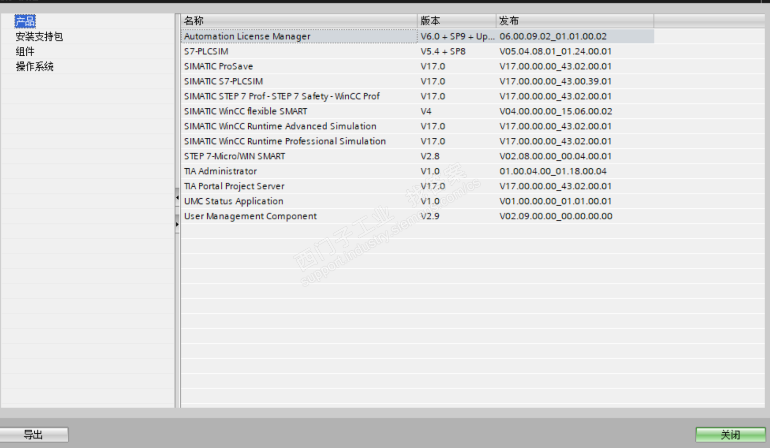Click the V2.9 version cell
Viewport: 770px width, 448px height.
[x=430, y=216]
